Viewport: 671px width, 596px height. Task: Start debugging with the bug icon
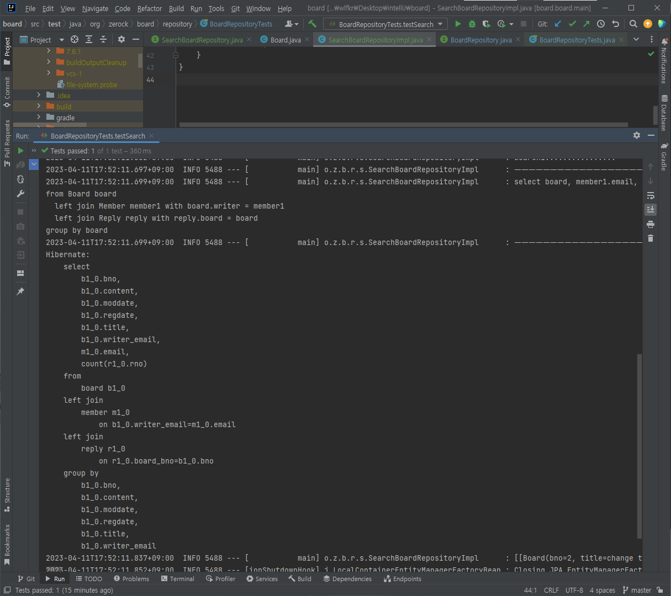click(x=472, y=24)
